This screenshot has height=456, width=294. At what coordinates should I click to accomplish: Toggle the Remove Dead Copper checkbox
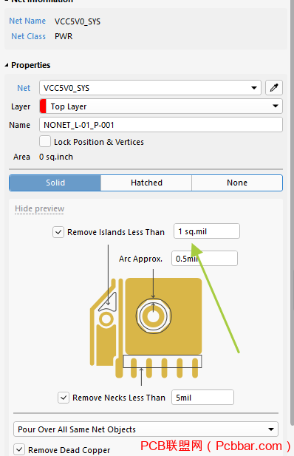click(19, 449)
